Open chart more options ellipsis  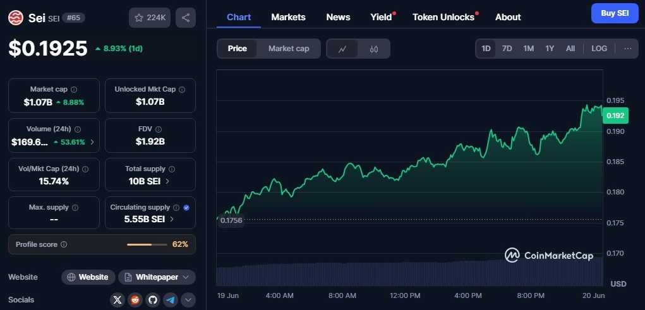(628, 49)
